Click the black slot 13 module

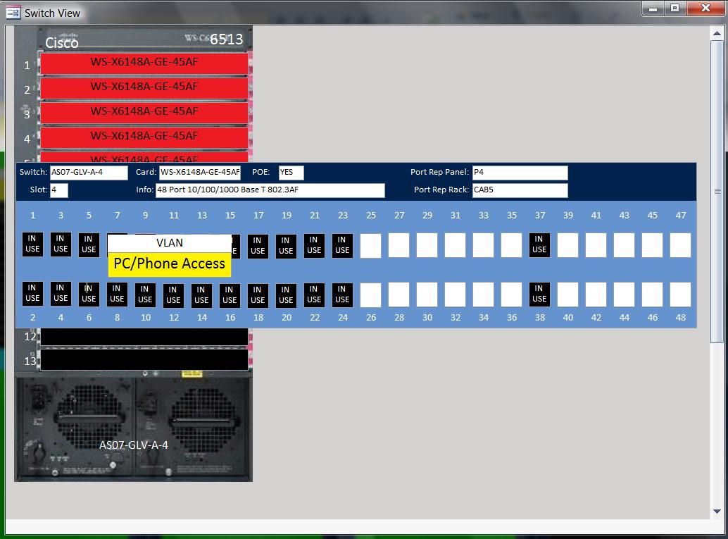coord(144,359)
